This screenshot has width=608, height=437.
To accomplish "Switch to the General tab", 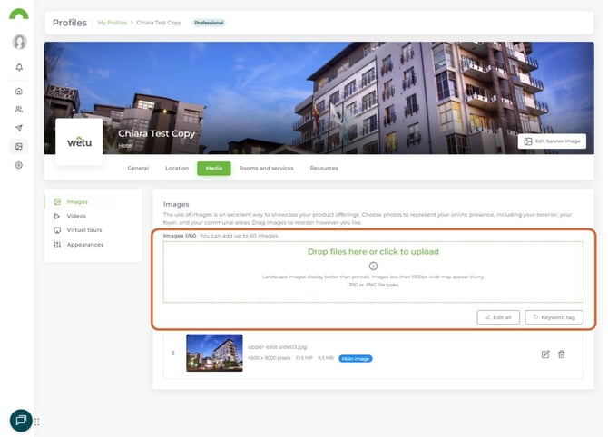I will tap(138, 168).
